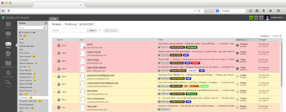Screen dimensions: 286x112
Task: Open the Search magnifier in left sidebar
Action: point(8,84)
